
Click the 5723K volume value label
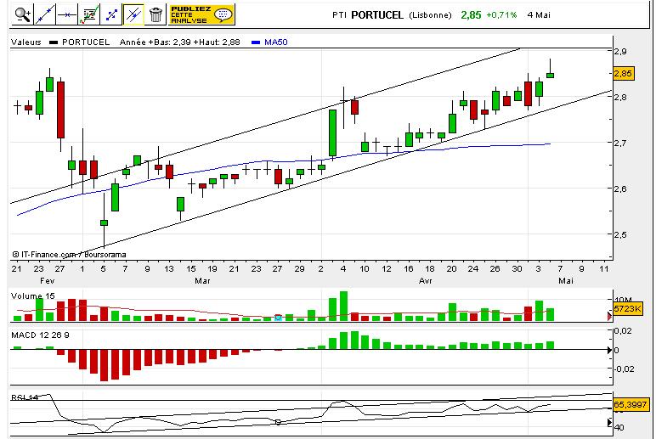pos(628,309)
